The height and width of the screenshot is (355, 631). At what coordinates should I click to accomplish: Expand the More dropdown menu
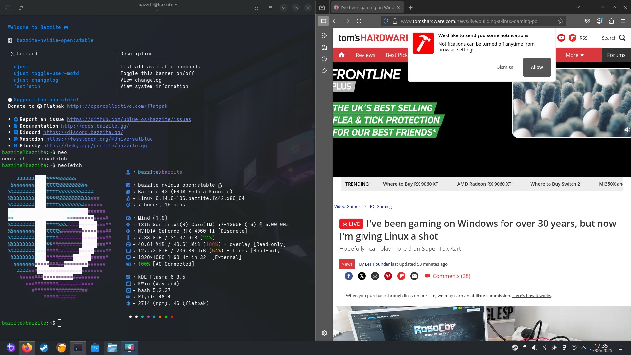click(574, 55)
